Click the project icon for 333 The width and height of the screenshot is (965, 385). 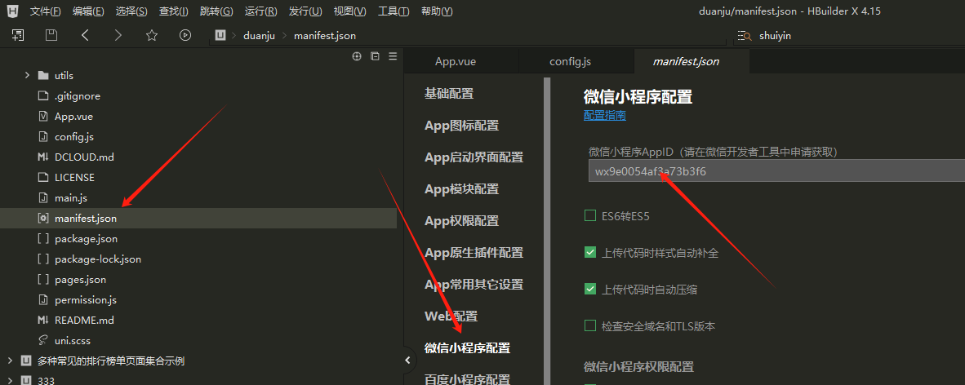click(26, 381)
